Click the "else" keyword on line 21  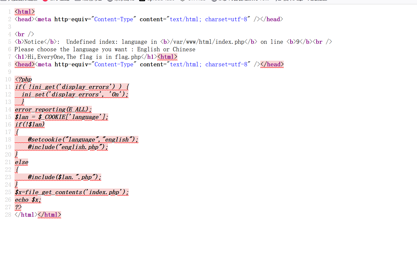22,162
